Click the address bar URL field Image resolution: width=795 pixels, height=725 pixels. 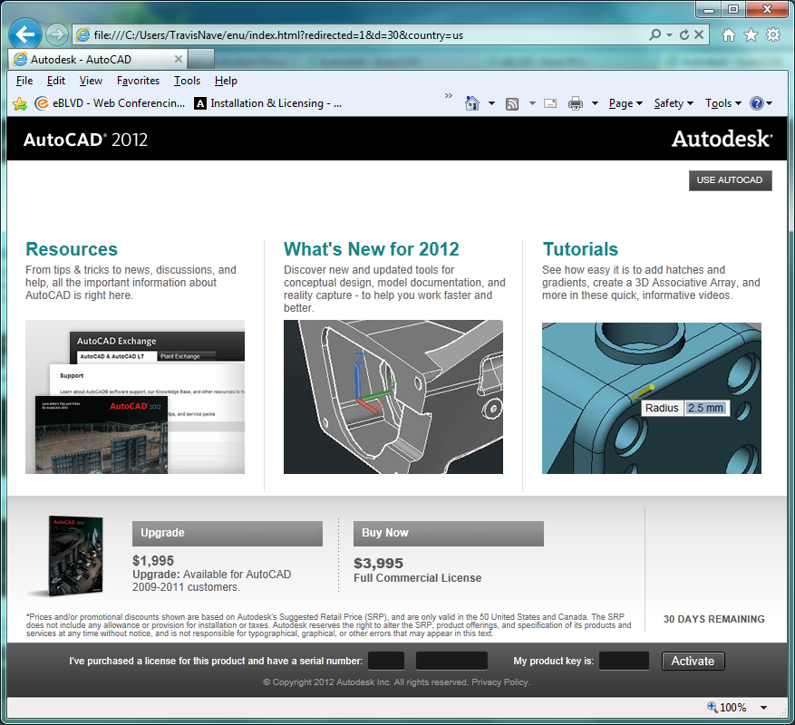360,35
